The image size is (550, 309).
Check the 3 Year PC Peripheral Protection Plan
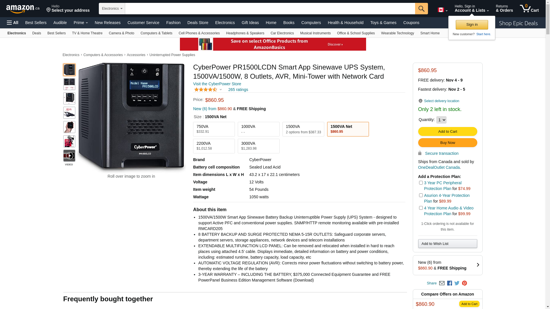421,183
